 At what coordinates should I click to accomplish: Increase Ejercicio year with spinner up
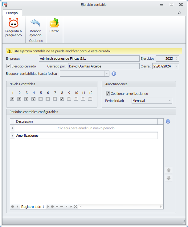pyautogui.click(x=176, y=57)
